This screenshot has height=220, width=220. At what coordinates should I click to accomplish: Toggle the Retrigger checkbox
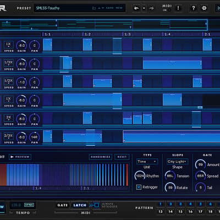coord(139,187)
